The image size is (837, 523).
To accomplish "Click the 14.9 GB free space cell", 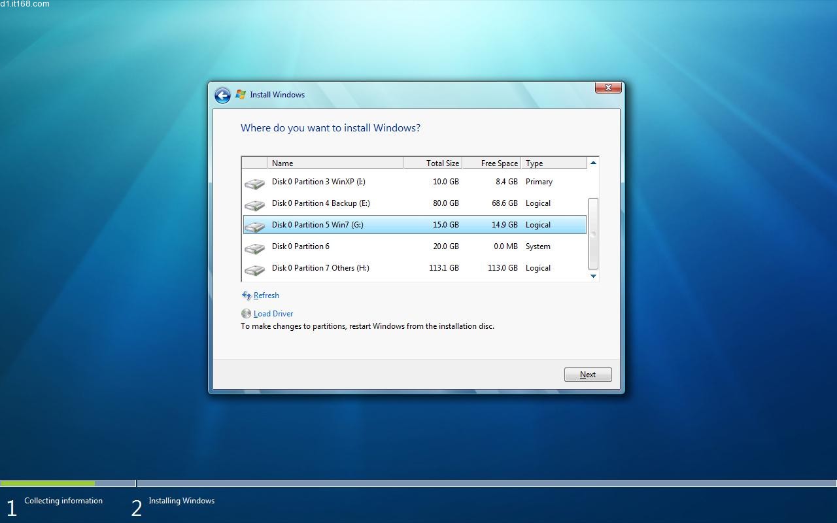I will coord(505,225).
